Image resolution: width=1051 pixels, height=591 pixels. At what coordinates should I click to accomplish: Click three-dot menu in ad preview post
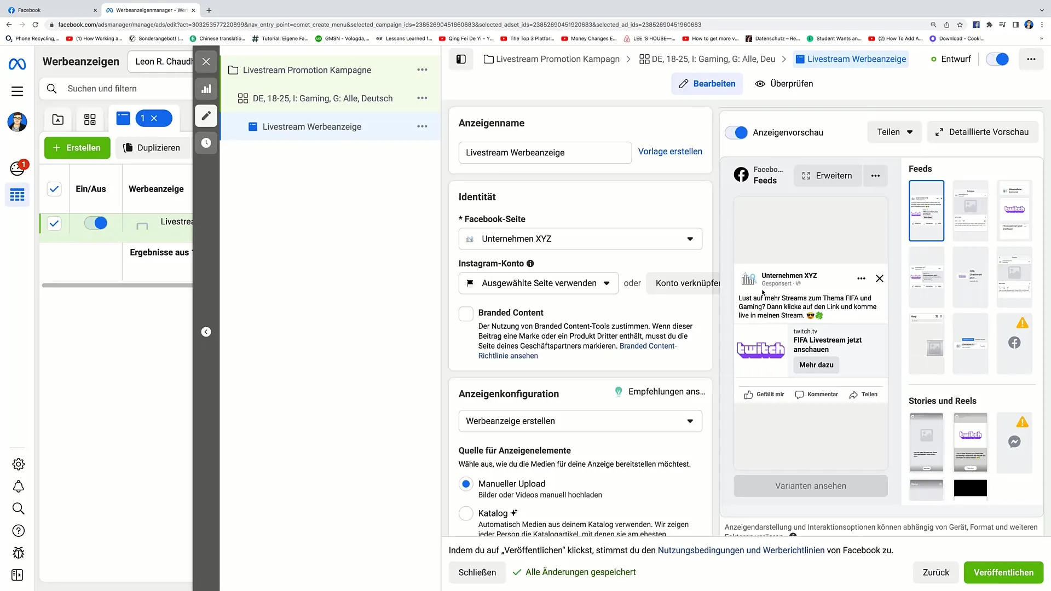tap(861, 279)
